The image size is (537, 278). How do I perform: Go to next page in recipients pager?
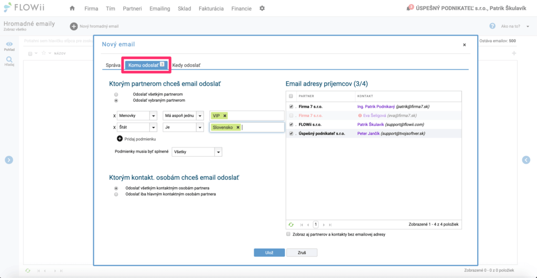tap(324, 224)
